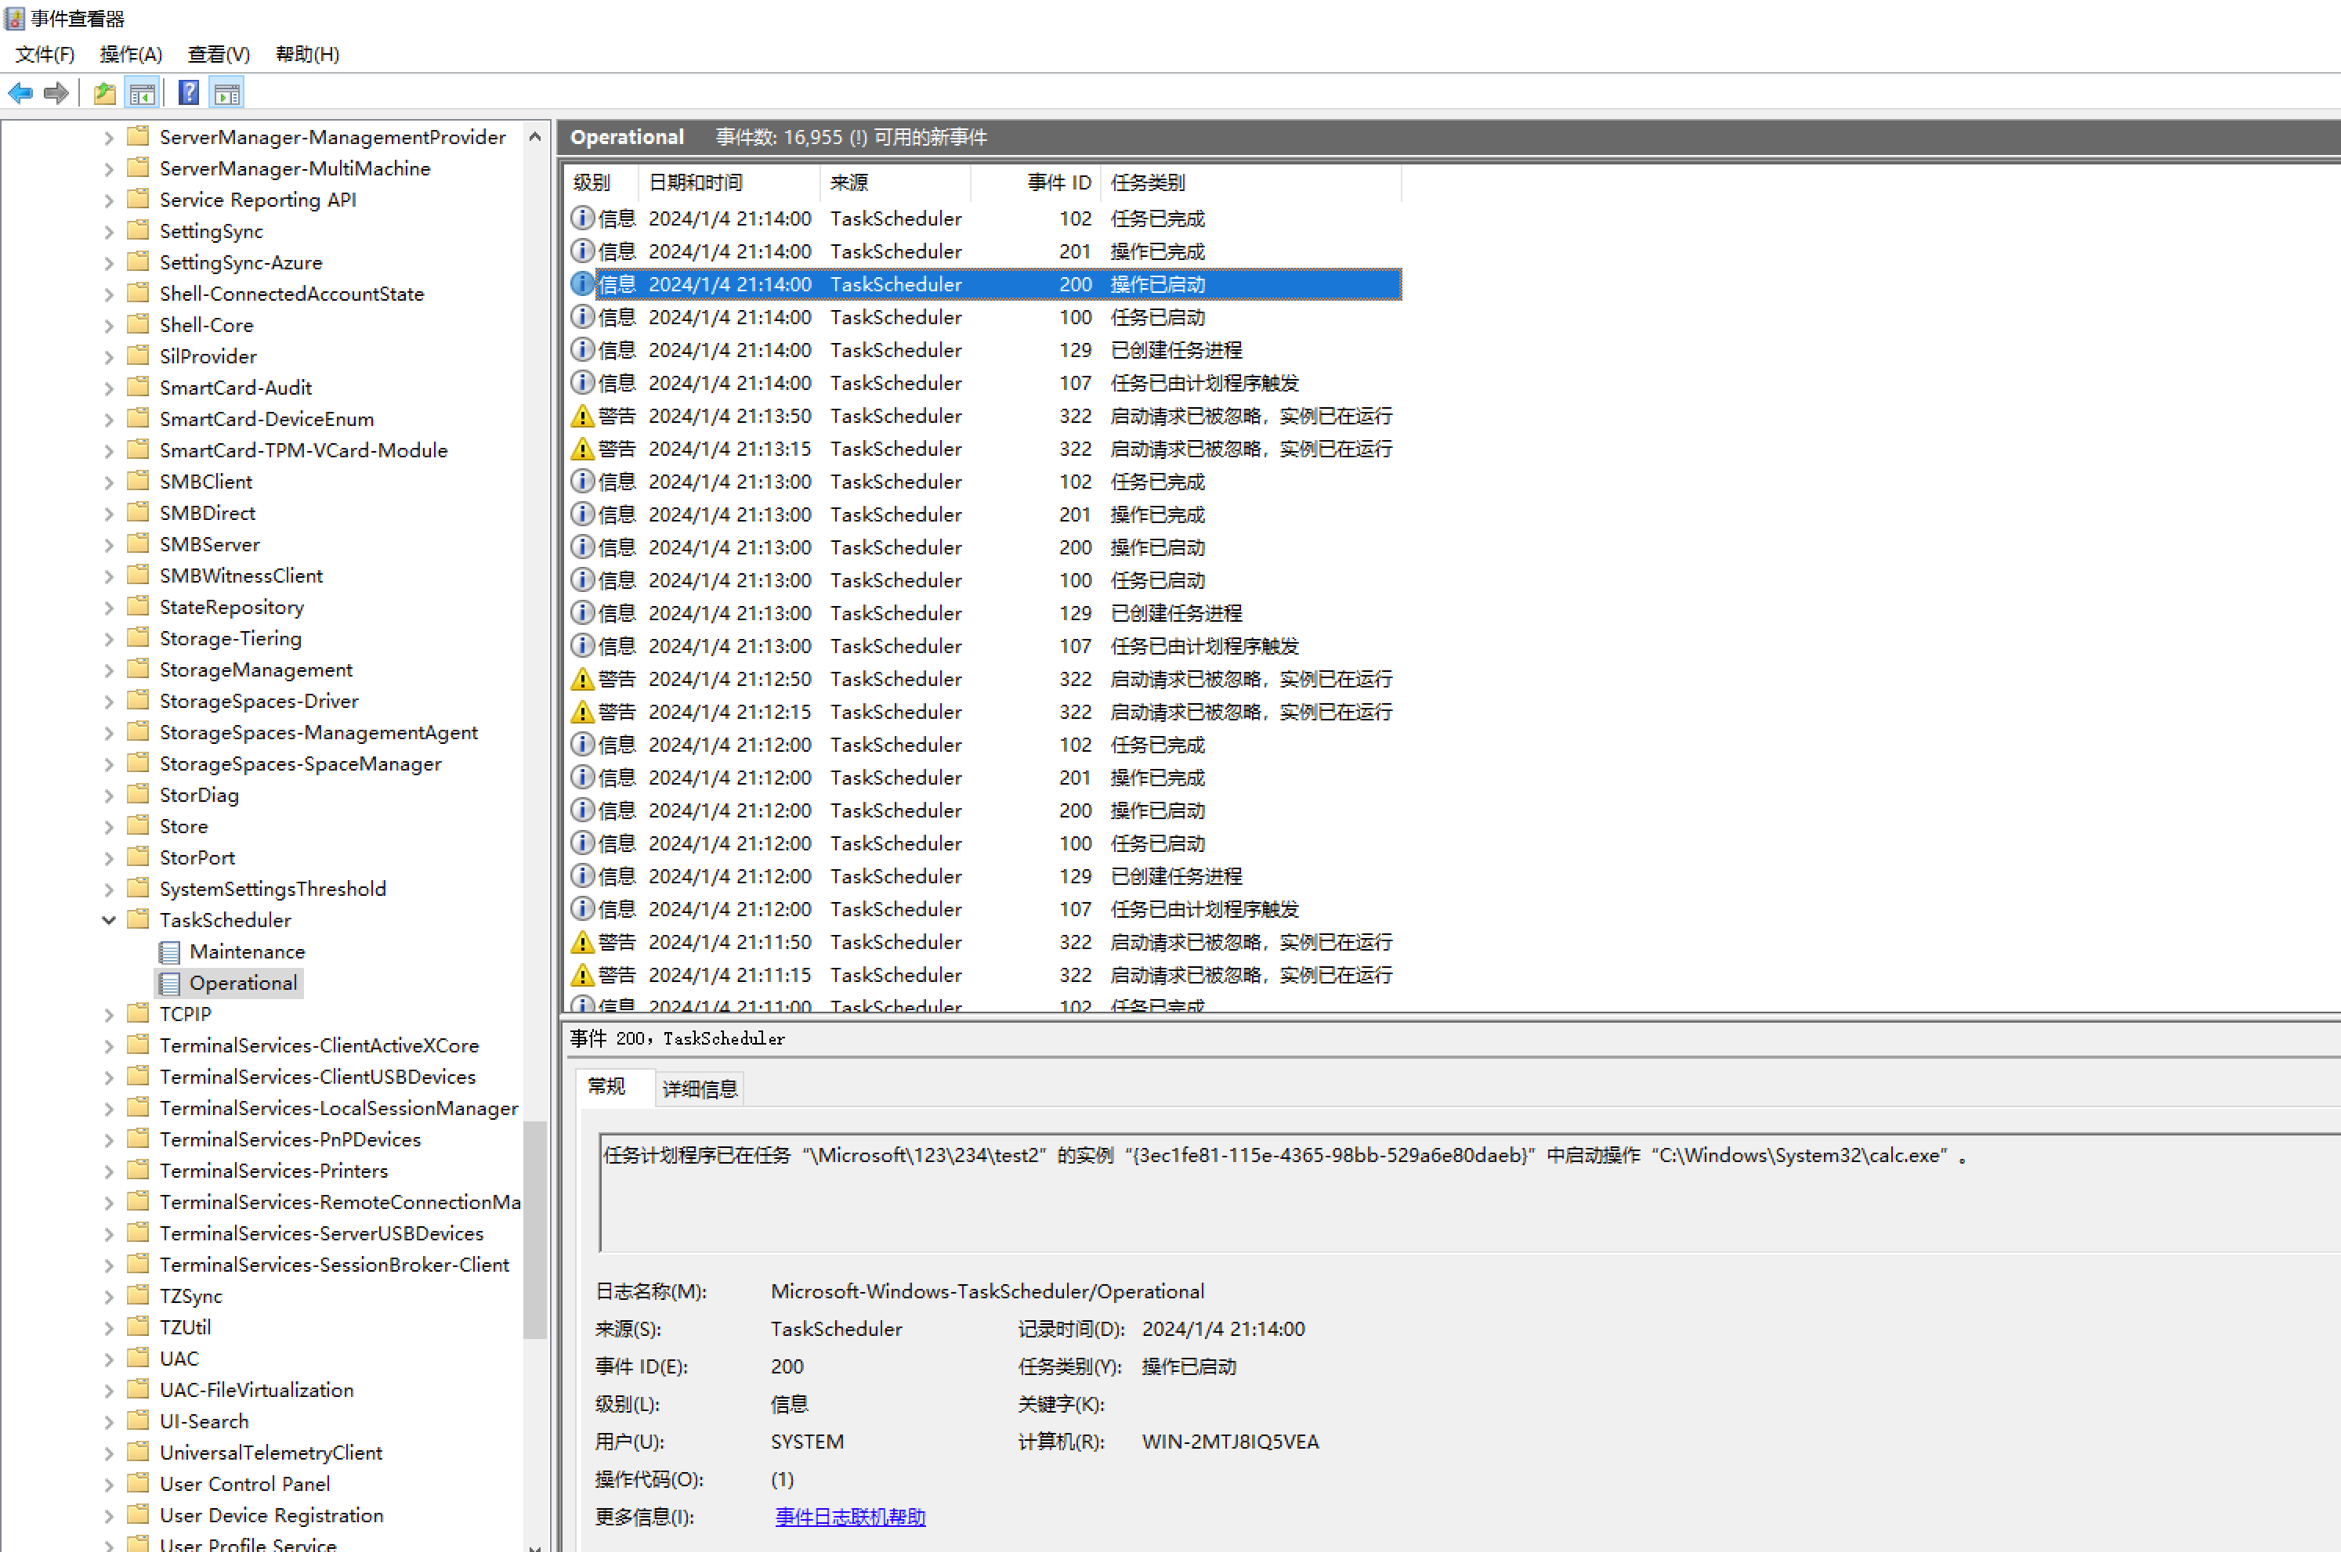
Task: Click the blue Back arrow in toolbar
Action: 20,93
